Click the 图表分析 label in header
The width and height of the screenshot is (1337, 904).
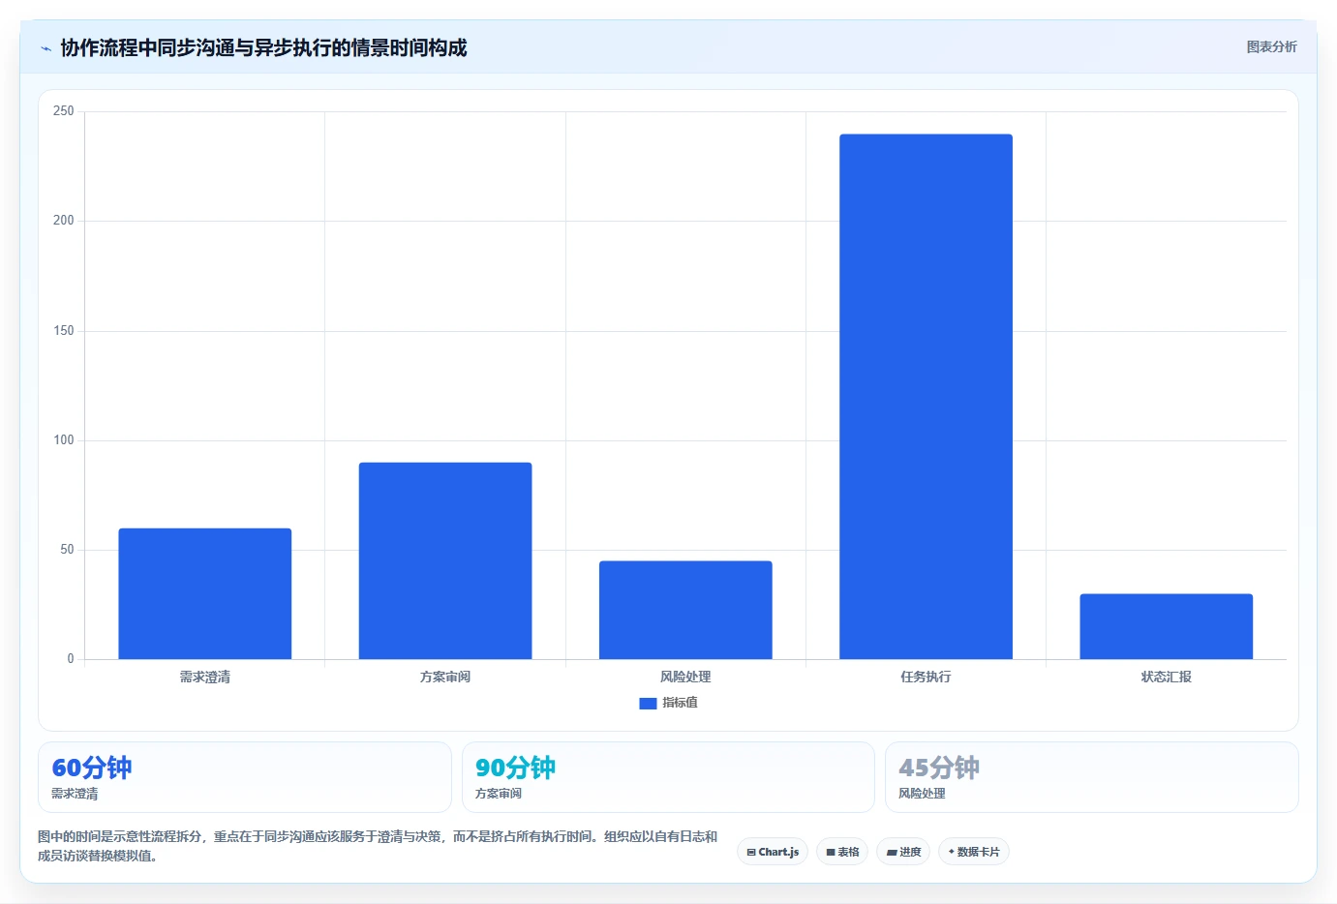[x=1271, y=46]
